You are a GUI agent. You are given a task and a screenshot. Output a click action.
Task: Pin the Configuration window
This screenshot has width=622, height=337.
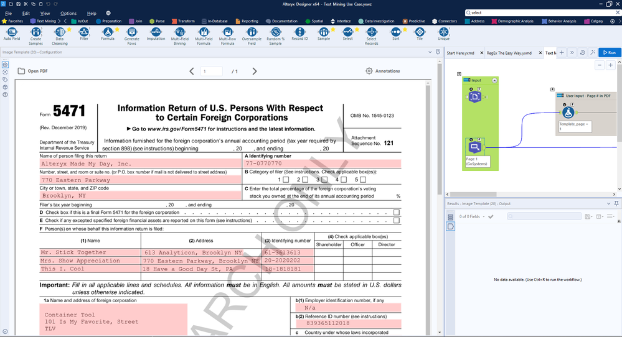(438, 52)
